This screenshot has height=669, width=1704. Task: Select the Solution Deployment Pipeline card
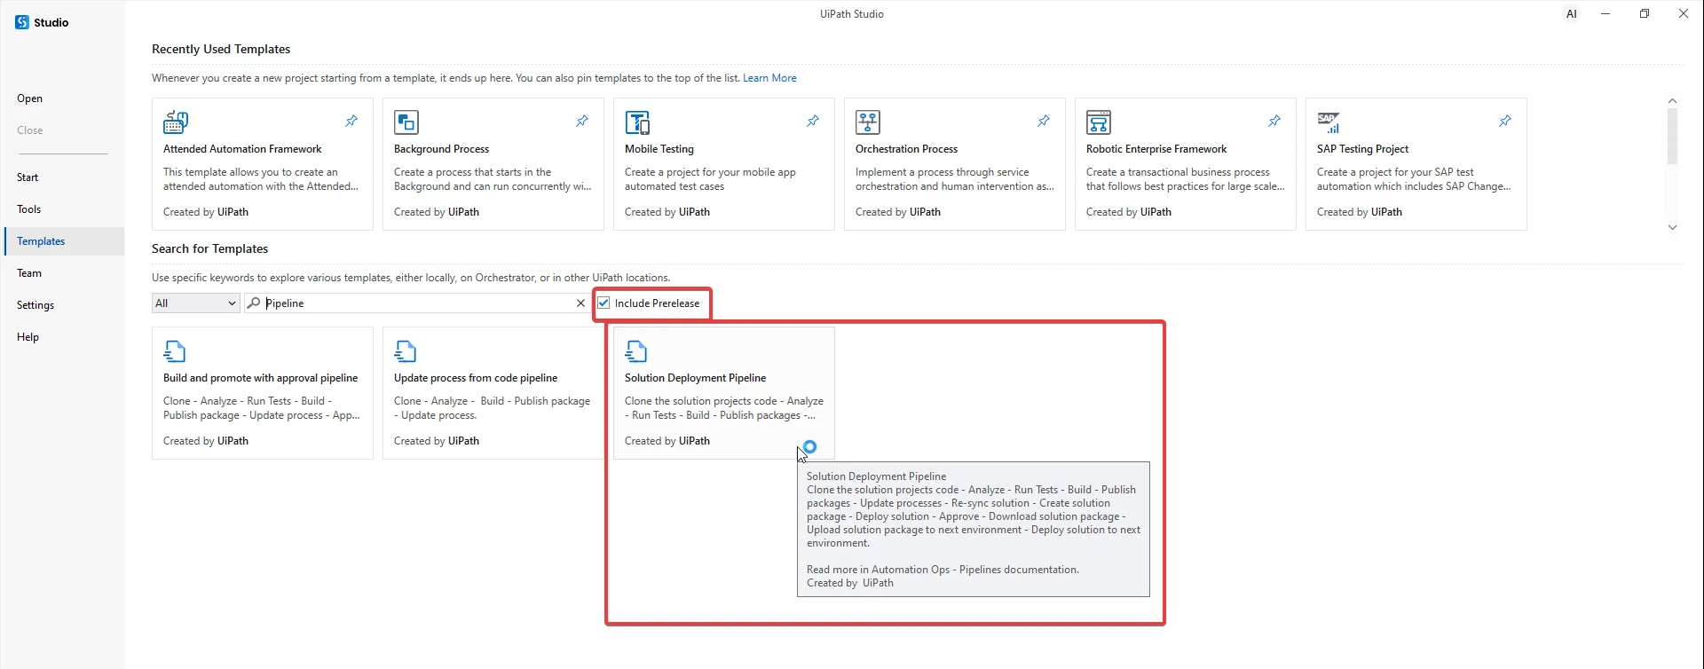coord(724,393)
